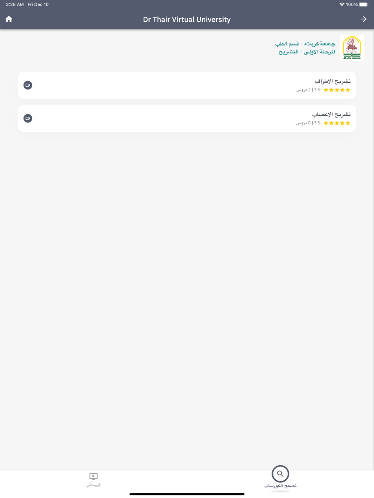Click the forward arrow icon in header
Image resolution: width=374 pixels, height=498 pixels.
[364, 19]
